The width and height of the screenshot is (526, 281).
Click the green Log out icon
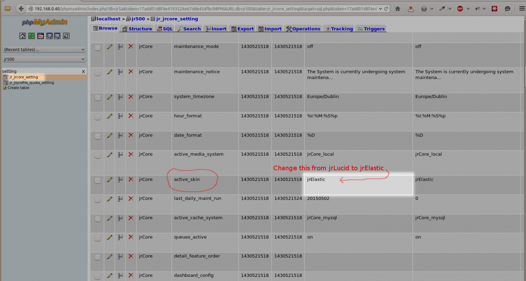[x=32, y=36]
